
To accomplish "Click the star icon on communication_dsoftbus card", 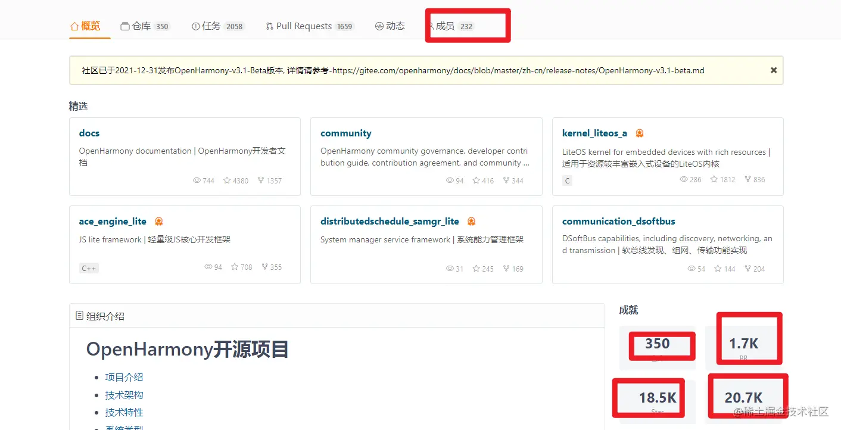I will [718, 269].
